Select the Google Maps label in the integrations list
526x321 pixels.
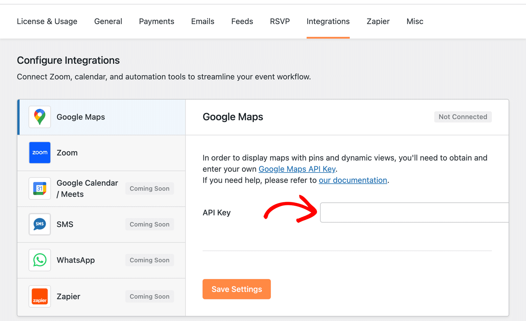[x=81, y=117]
